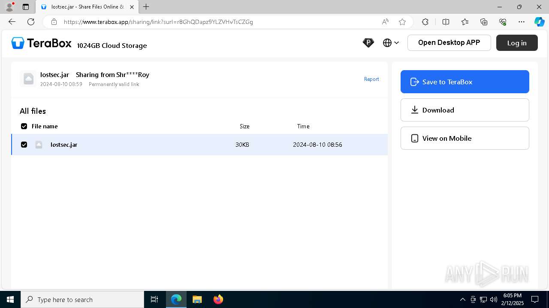This screenshot has height=308, width=549.
Task: Click the 2024-08-10 08:56 time cell
Action: coord(317,145)
